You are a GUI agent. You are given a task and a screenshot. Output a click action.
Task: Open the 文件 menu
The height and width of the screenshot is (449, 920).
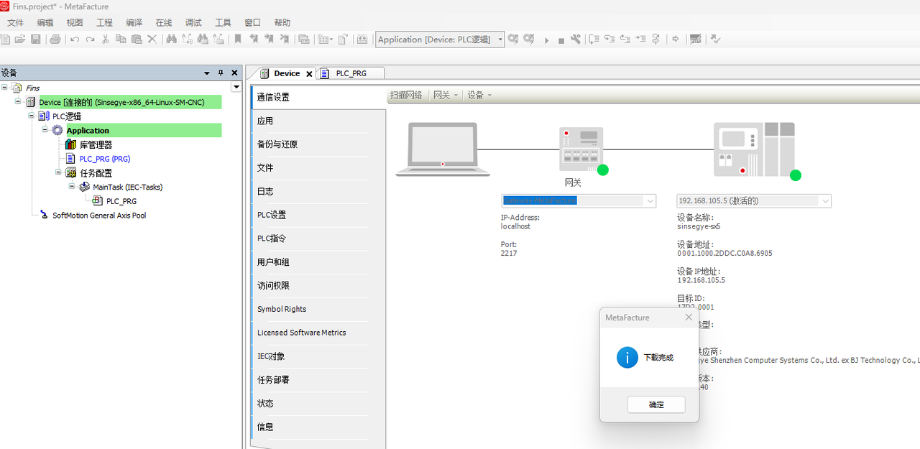pyautogui.click(x=15, y=23)
